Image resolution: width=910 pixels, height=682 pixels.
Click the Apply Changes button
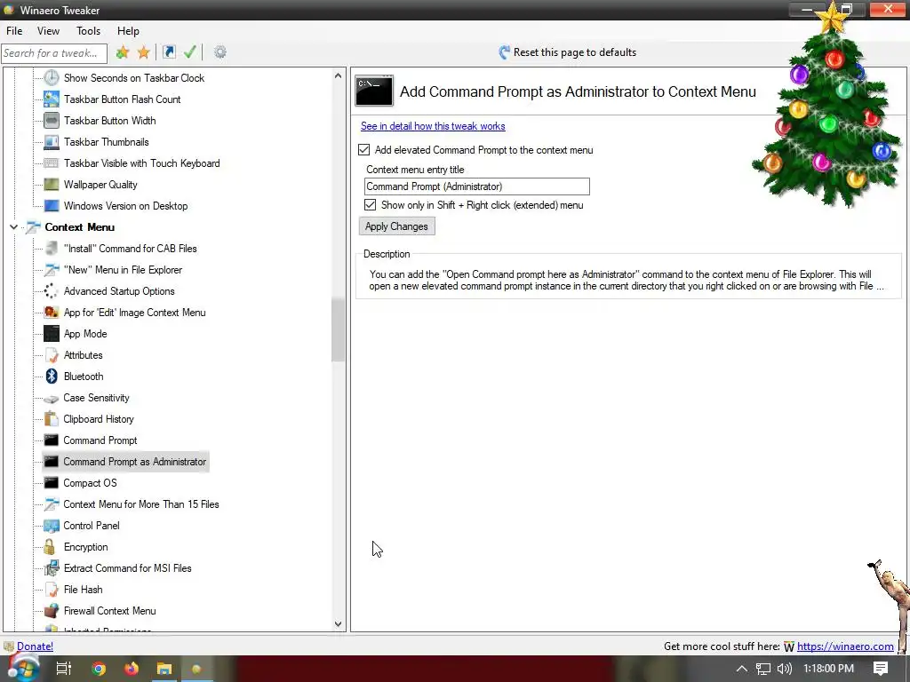396,226
